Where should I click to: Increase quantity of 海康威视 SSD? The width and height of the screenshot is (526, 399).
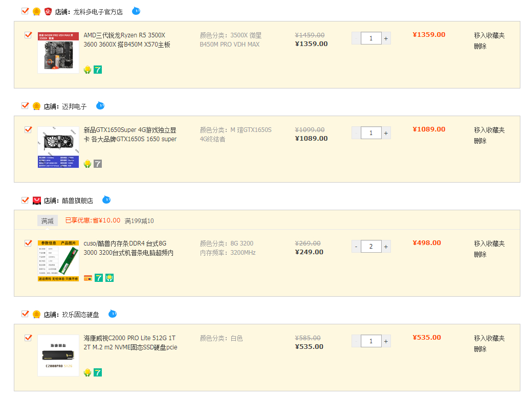(x=386, y=341)
